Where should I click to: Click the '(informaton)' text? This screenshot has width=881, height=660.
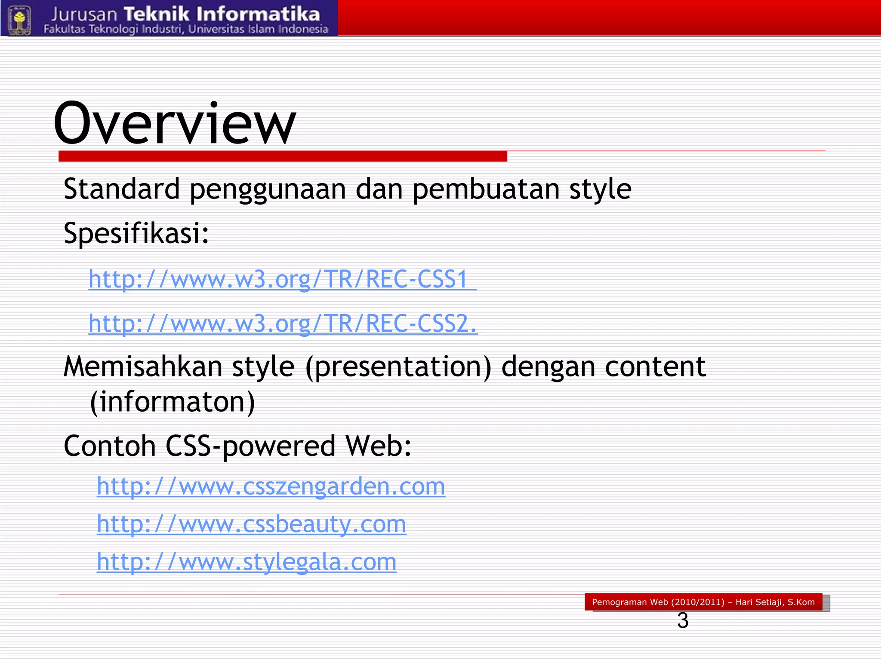tap(173, 402)
